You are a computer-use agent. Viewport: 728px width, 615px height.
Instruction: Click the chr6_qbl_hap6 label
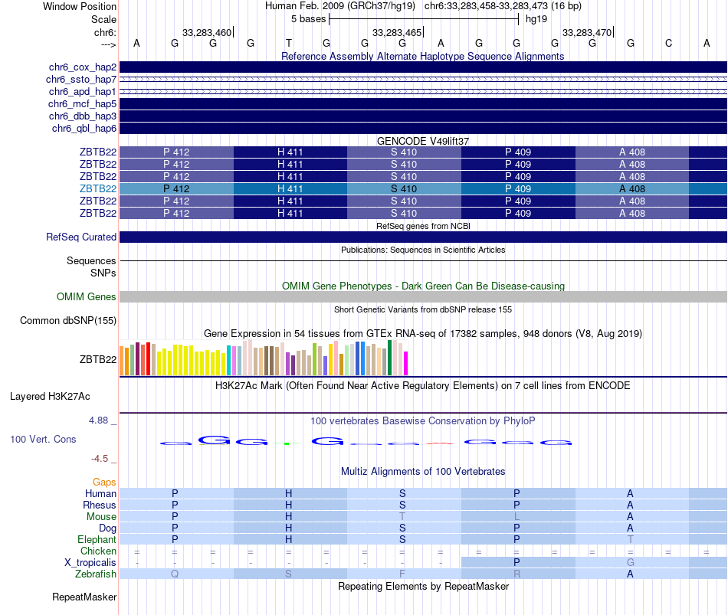(x=84, y=128)
